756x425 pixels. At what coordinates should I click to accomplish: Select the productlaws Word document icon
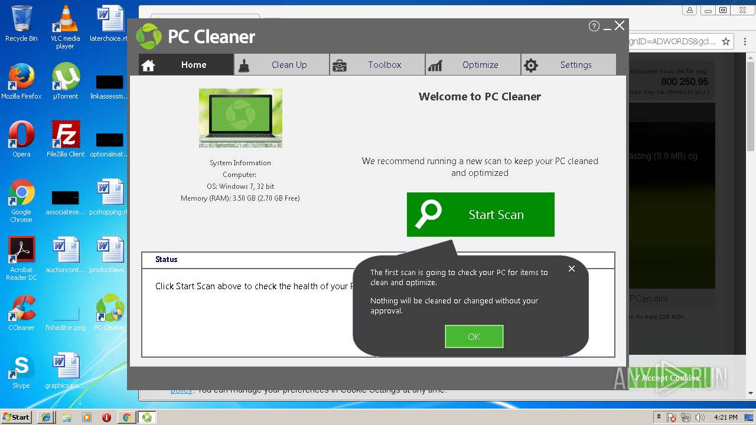point(110,255)
